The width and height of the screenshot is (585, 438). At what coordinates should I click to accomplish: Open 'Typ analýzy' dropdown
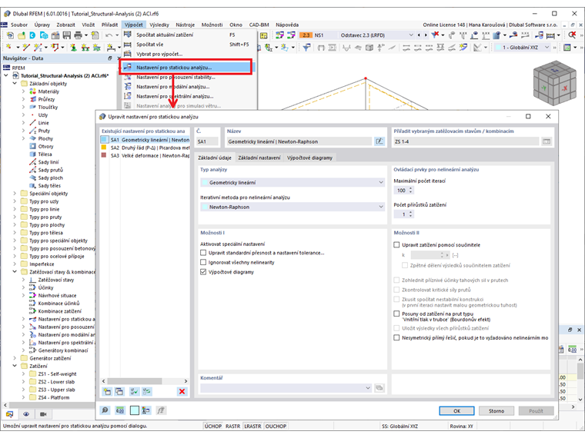[x=292, y=183]
